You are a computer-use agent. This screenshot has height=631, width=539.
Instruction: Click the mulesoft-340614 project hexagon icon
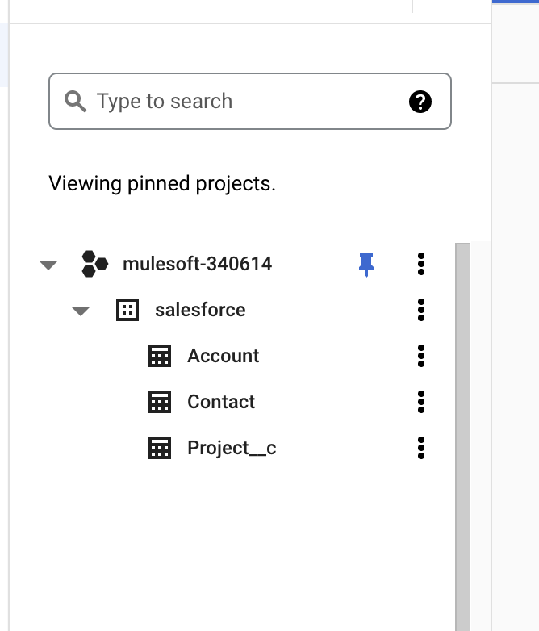click(x=95, y=264)
